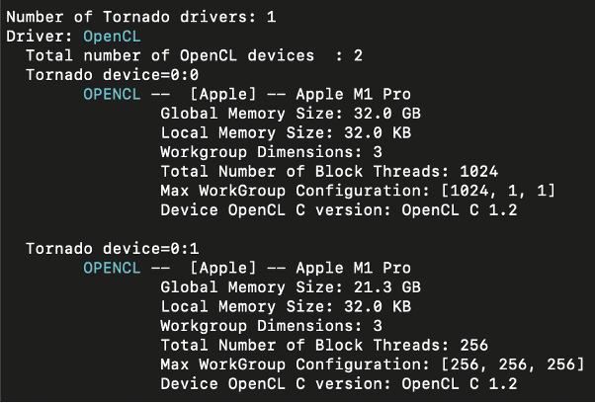This screenshot has height=403, width=595.
Task: Click first 'Workgroup Dimensions: 3' line
Action: pos(272,152)
